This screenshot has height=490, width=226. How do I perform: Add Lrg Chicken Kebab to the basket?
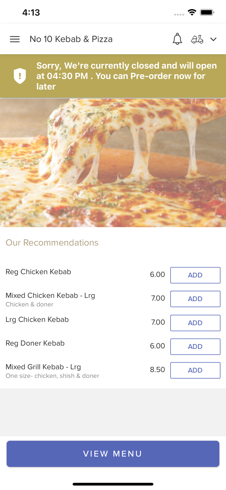click(195, 323)
